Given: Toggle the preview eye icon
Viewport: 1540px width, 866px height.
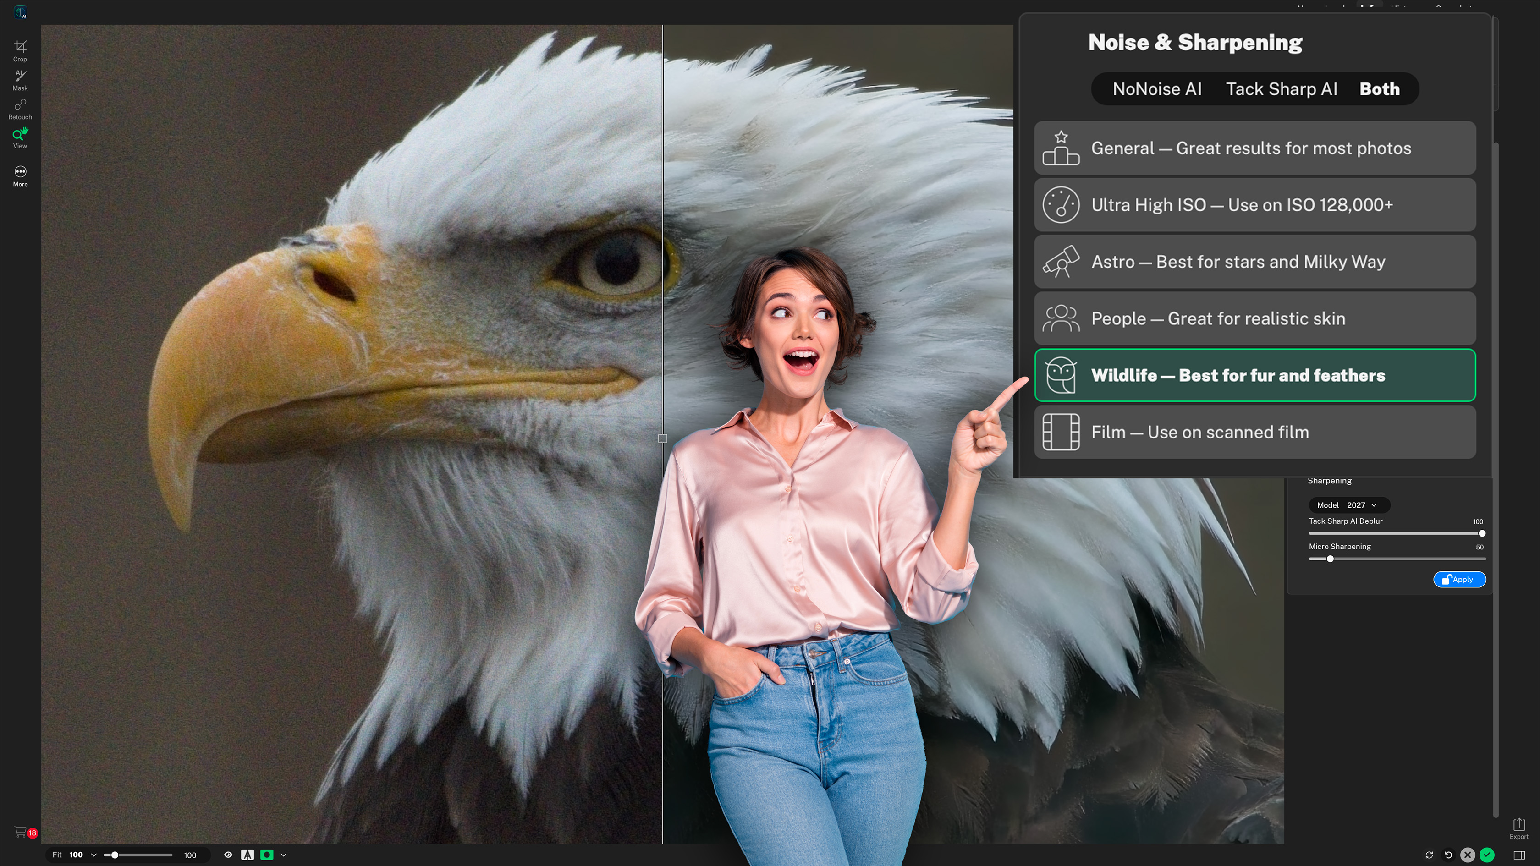Looking at the screenshot, I should pos(228,855).
